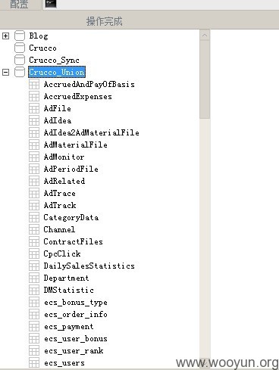The width and height of the screenshot is (279, 370).
Task: Click the table icon next to Department
Action: point(34,278)
